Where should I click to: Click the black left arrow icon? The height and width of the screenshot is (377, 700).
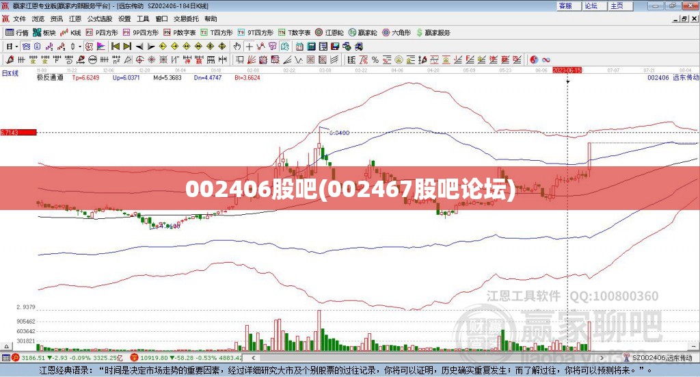[139, 47]
